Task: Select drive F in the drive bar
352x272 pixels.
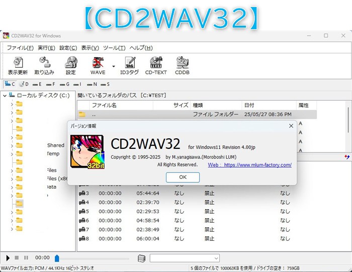Action: (50, 84)
